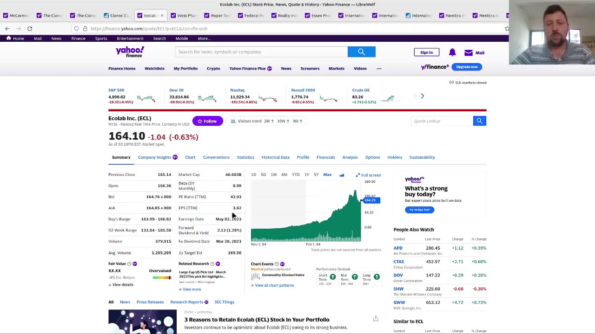Click the Long Term up-arrow indicator

click(377, 277)
